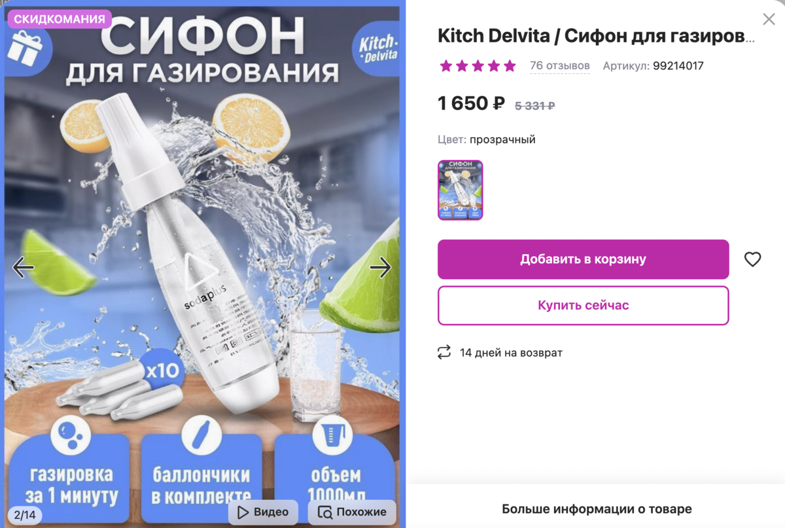
Task: Select the прозрачный color thumbnail
Action: [460, 190]
